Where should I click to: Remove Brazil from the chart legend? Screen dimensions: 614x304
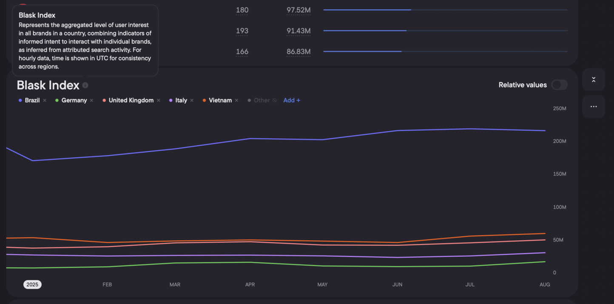(x=45, y=100)
